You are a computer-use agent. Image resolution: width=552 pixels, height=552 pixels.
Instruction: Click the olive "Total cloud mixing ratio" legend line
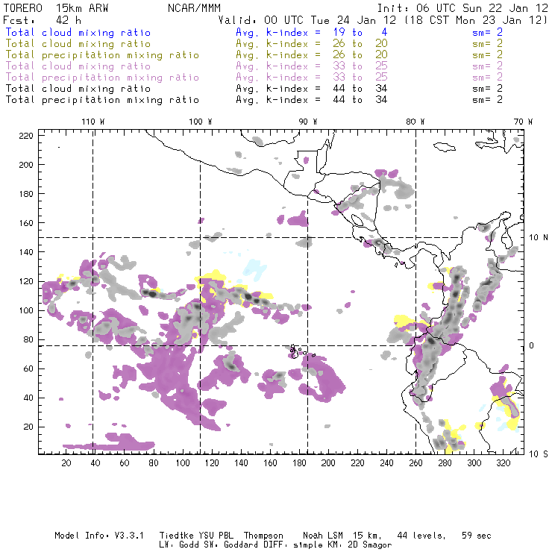[x=78, y=44]
